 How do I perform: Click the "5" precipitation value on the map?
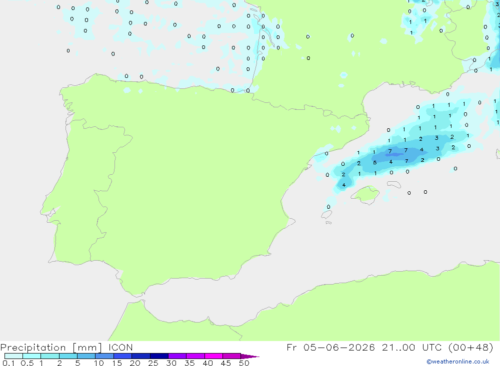374,162
